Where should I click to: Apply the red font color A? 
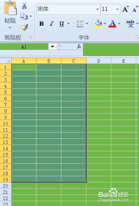(x=112, y=24)
